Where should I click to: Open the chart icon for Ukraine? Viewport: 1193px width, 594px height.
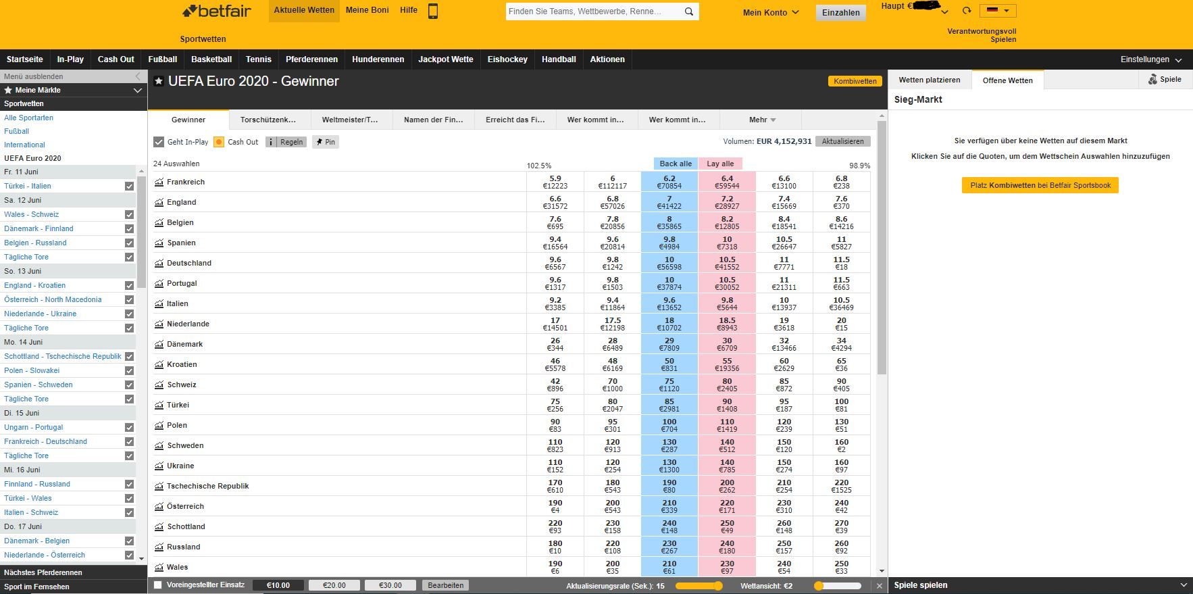159,466
